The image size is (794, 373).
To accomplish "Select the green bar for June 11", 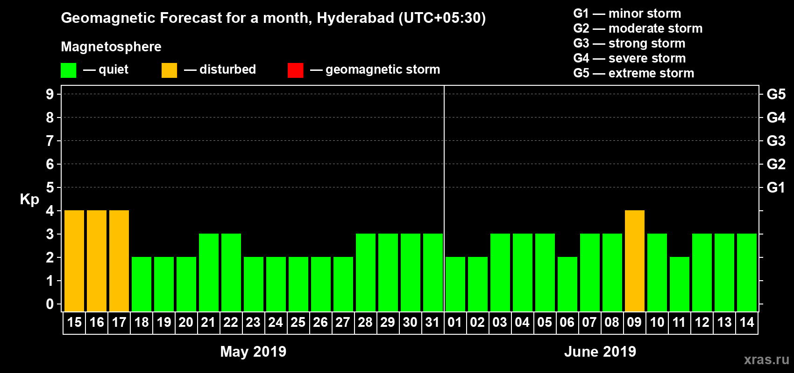I will click(x=680, y=284).
